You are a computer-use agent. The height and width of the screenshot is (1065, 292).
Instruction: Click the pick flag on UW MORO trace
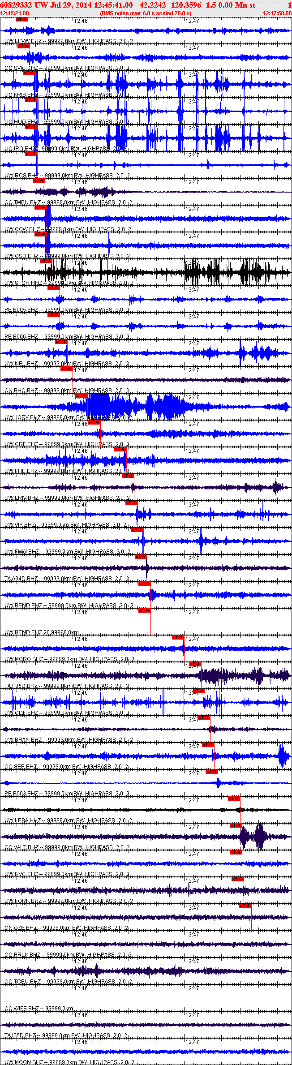click(178, 637)
